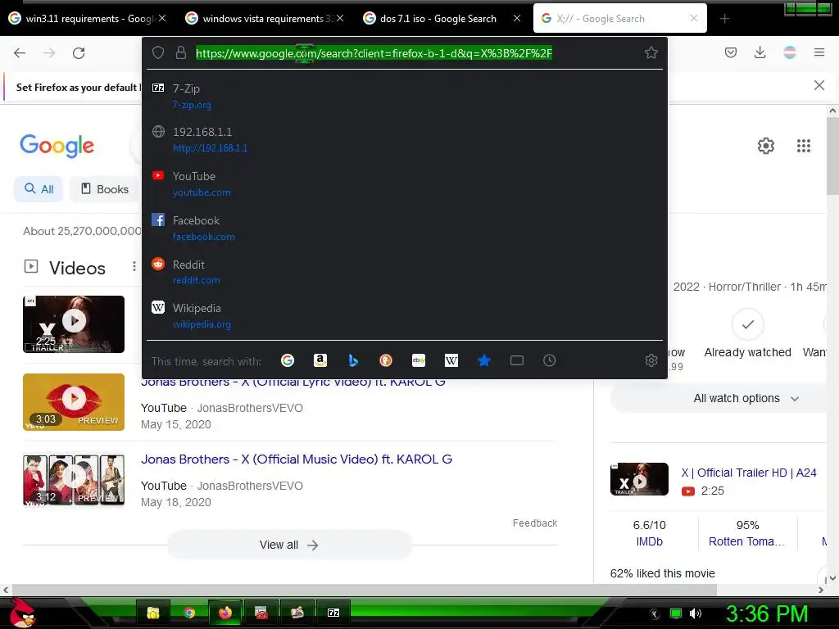Click the horizontal page scrollbar
Image resolution: width=839 pixels, height=629 pixels.
364,590
